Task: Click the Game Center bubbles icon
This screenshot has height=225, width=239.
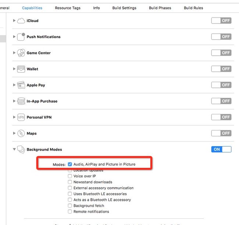Action: pos(21,53)
